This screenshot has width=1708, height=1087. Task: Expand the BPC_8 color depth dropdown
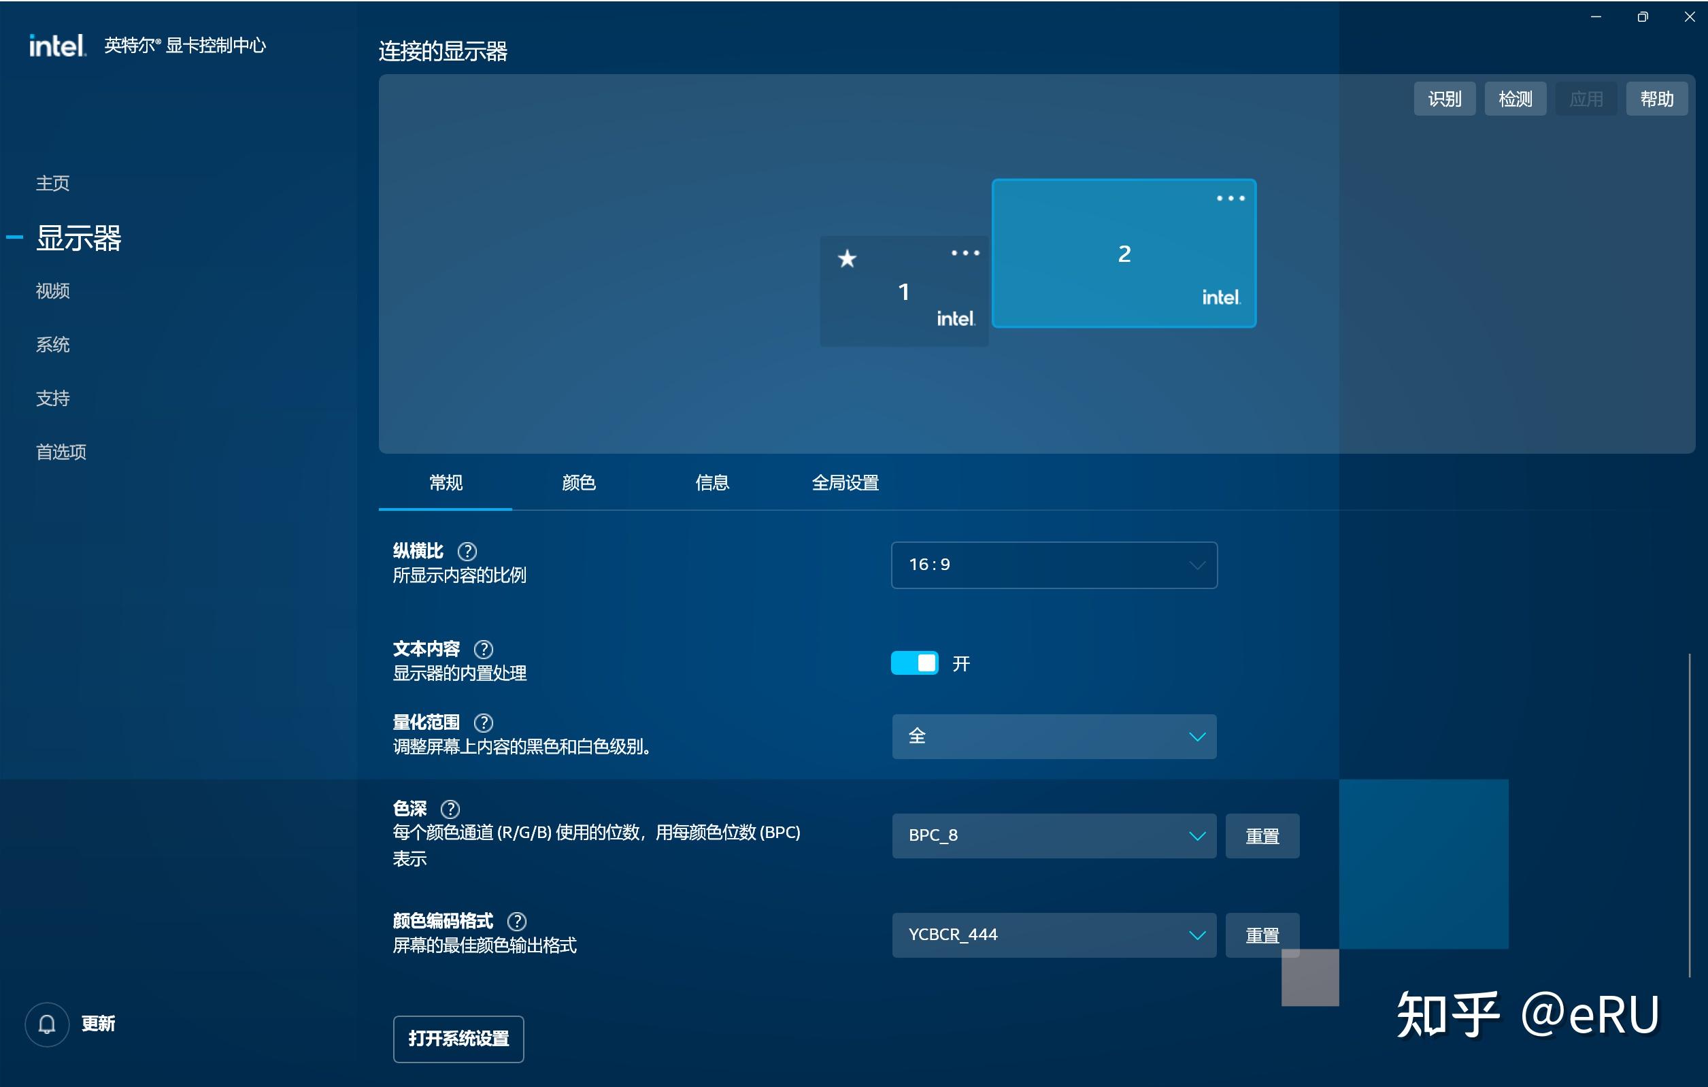point(1054,836)
